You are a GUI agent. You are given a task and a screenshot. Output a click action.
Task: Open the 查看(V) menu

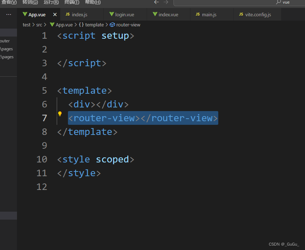click(9, 2)
